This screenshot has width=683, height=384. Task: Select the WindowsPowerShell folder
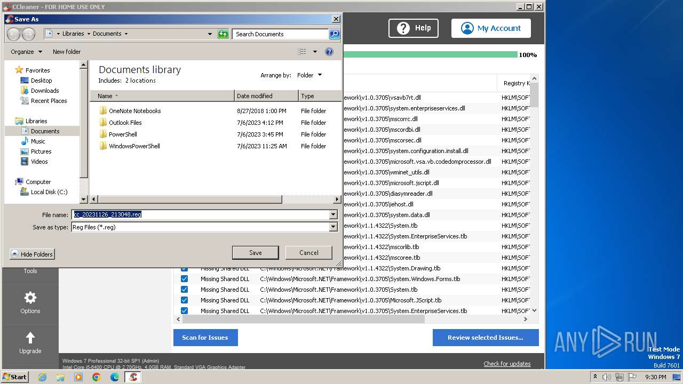tap(134, 146)
